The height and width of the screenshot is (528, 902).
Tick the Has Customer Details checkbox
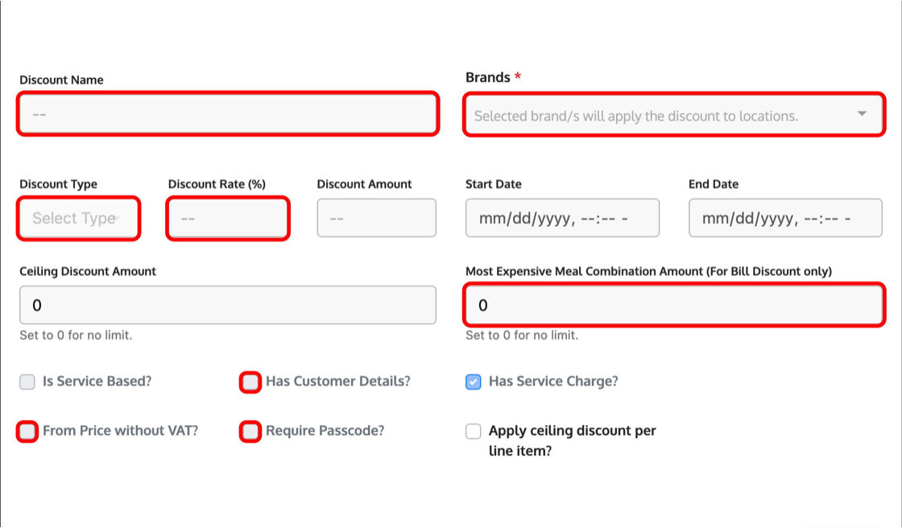pos(250,382)
